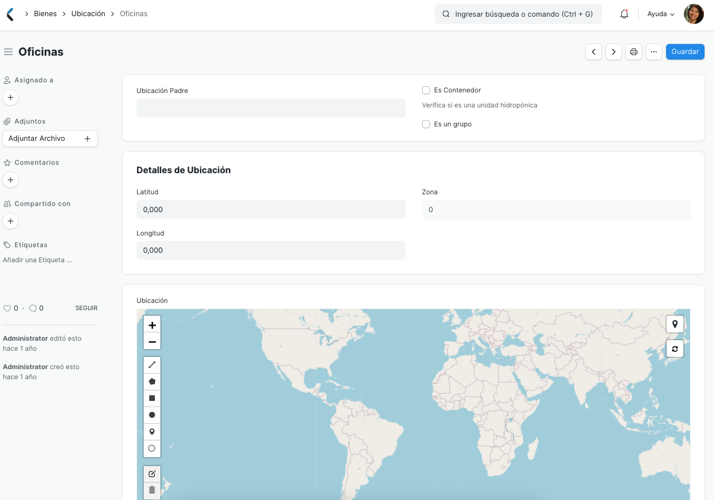This screenshot has width=714, height=500.
Task: Locate my position map pin button
Action: [675, 323]
